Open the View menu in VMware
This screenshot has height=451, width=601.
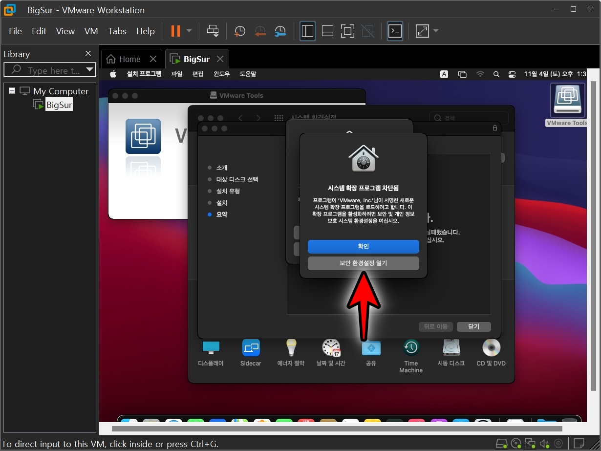(x=65, y=31)
